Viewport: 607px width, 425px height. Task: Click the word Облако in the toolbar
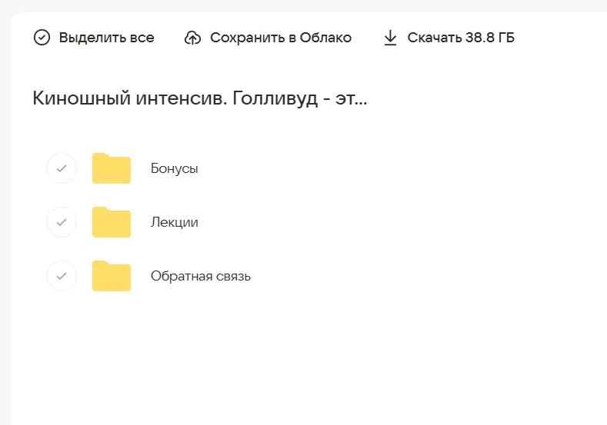pos(326,38)
